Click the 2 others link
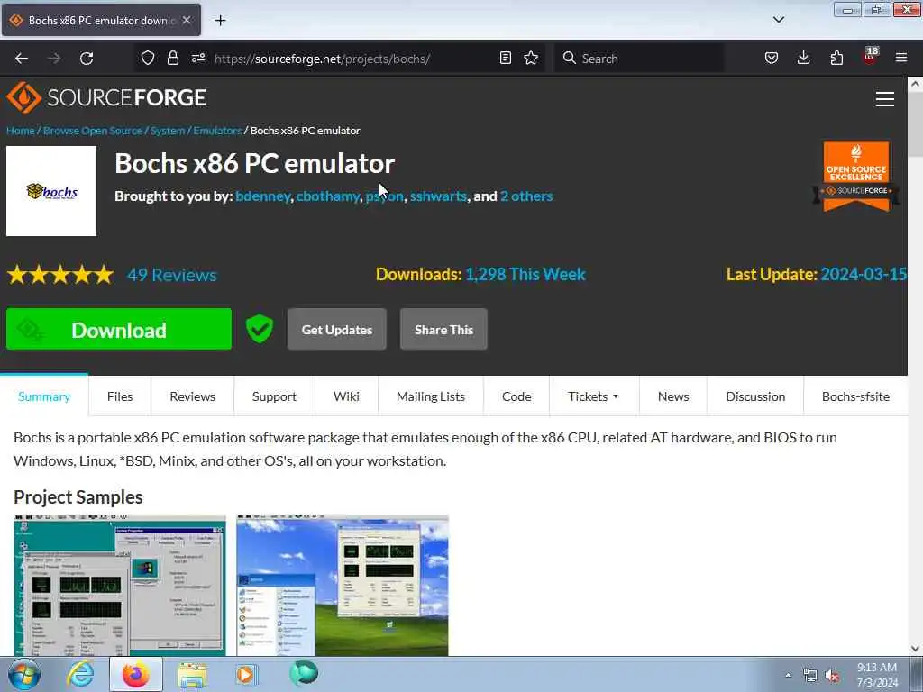This screenshot has height=692, width=923. click(526, 196)
